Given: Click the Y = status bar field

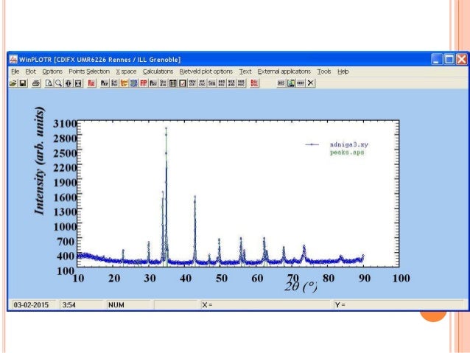Looking at the screenshot, I should 399,304.
